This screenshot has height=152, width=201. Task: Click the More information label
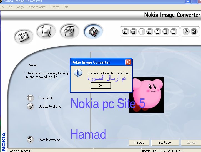(x=49, y=140)
